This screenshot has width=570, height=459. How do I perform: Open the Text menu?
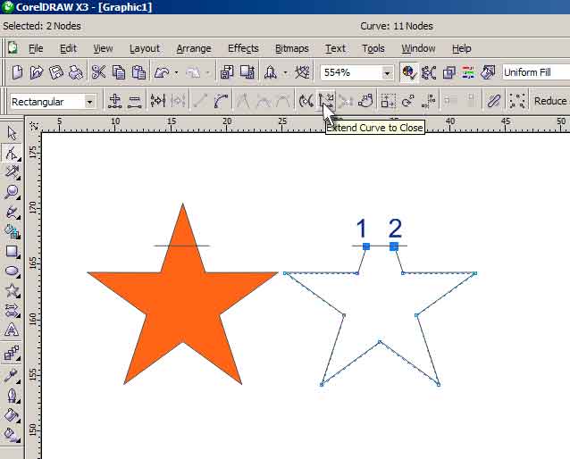tap(335, 48)
